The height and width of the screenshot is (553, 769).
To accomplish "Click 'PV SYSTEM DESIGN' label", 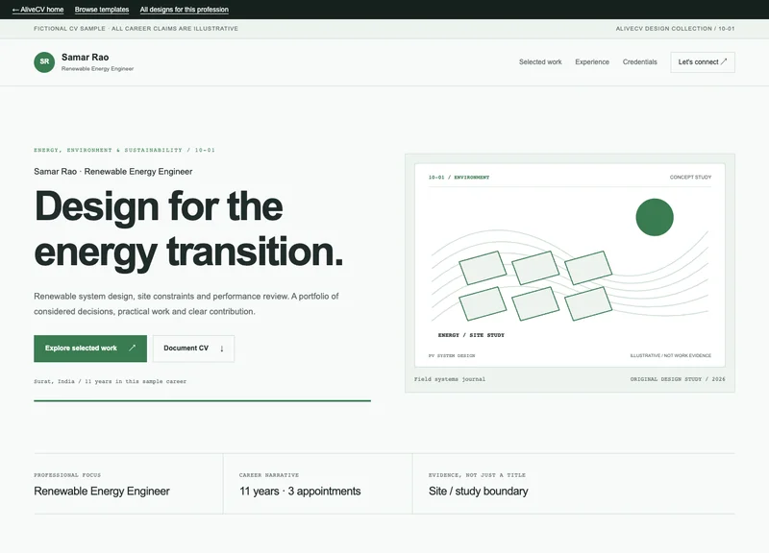I will 452,355.
